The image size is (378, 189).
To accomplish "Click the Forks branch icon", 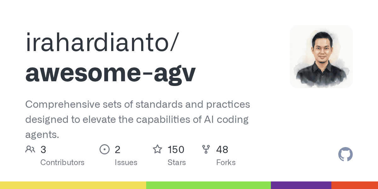I will point(206,149).
